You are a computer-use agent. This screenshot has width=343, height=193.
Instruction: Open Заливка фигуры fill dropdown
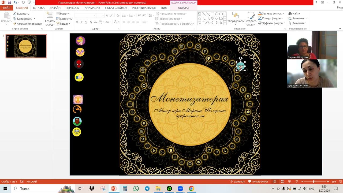click(x=271, y=14)
